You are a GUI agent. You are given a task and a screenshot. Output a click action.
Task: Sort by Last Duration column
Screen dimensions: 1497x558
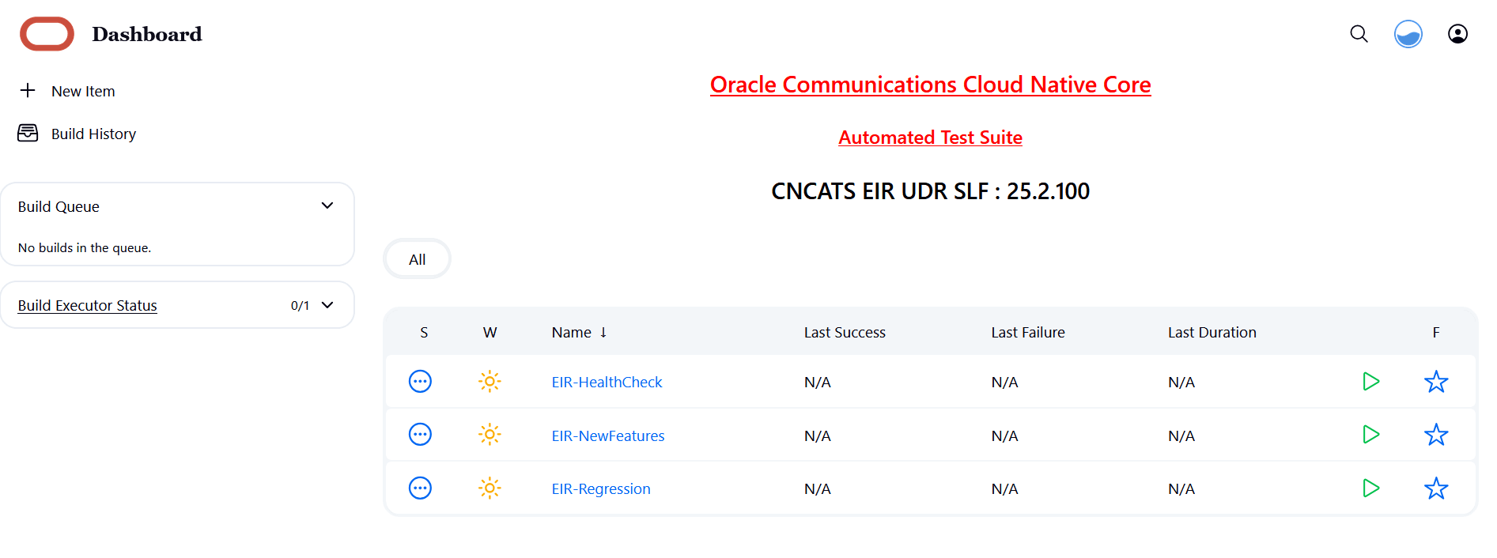(1212, 333)
